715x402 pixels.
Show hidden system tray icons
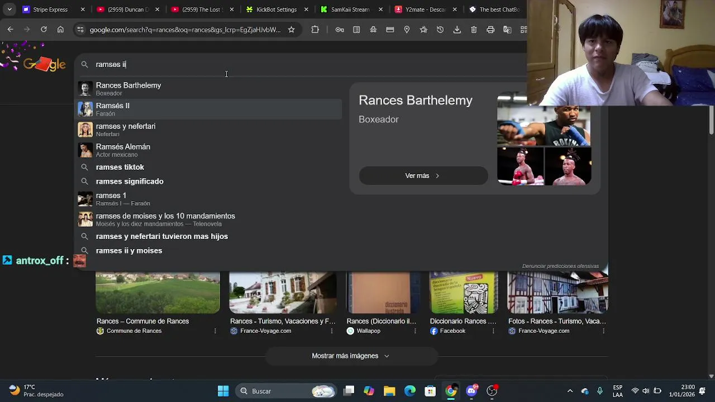tap(570, 391)
